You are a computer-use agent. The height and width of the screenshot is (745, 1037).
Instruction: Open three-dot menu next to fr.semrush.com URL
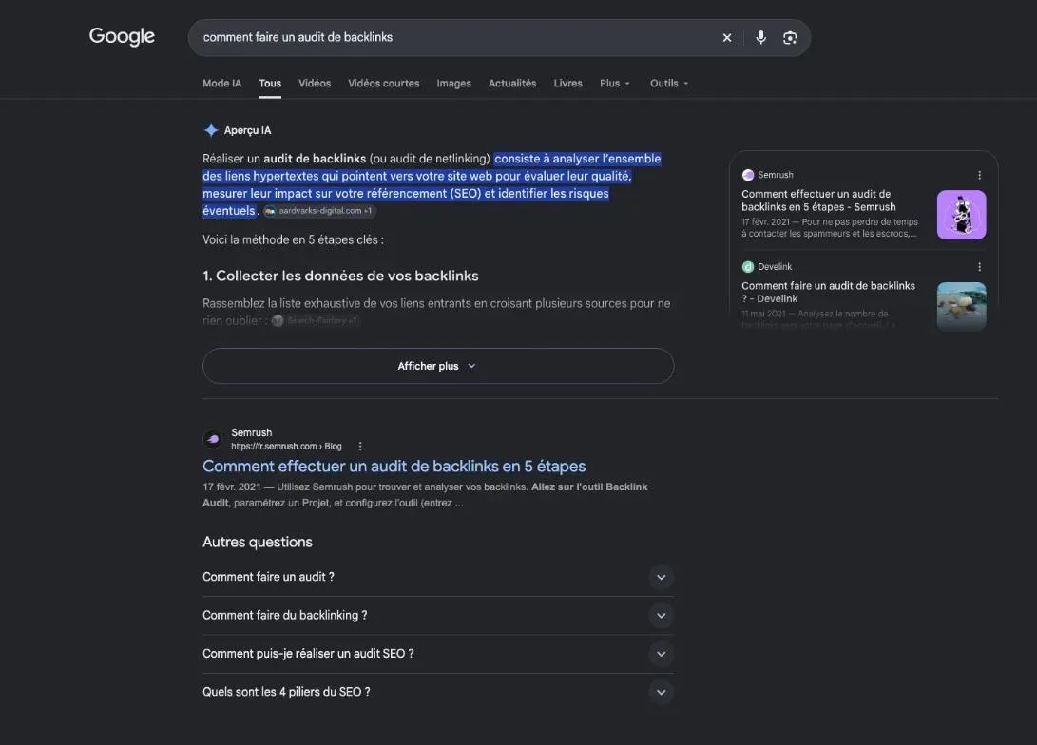pos(360,447)
